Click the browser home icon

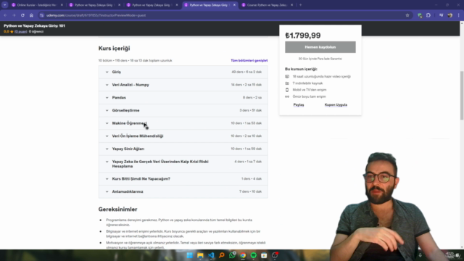coord(31,15)
